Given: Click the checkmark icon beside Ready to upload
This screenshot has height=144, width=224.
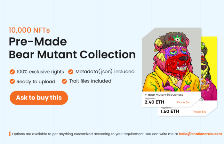Looking at the screenshot, I should tap(12, 81).
